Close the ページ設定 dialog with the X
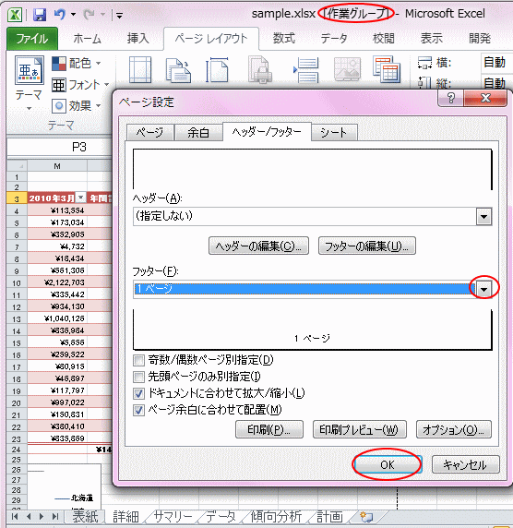Viewport: 513px width, 528px height. [x=485, y=98]
